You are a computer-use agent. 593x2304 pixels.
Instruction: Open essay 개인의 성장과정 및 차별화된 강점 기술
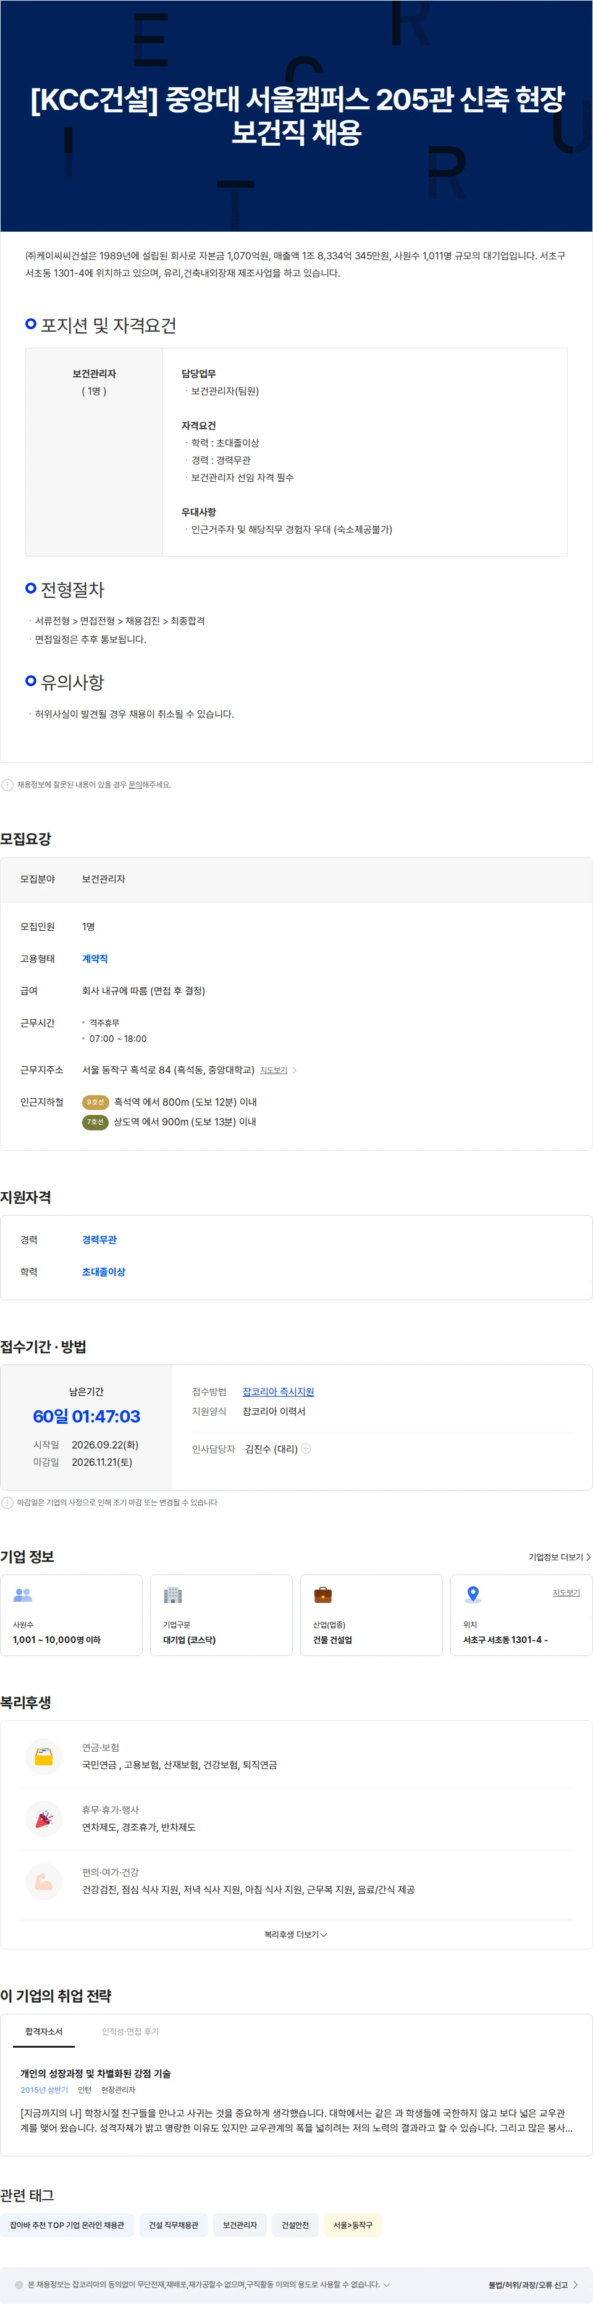pos(96,2073)
